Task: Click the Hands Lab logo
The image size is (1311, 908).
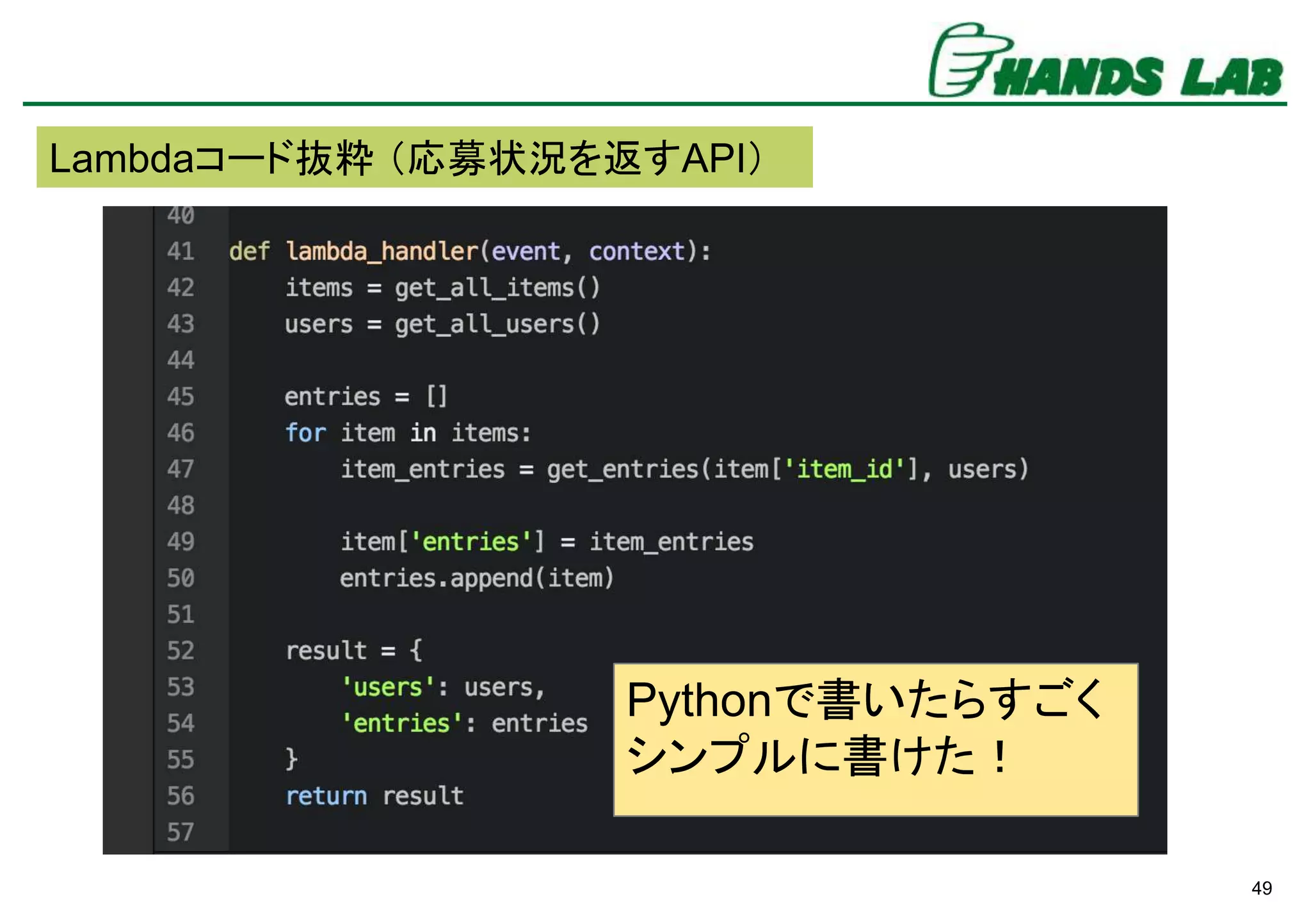Action: click(1106, 61)
